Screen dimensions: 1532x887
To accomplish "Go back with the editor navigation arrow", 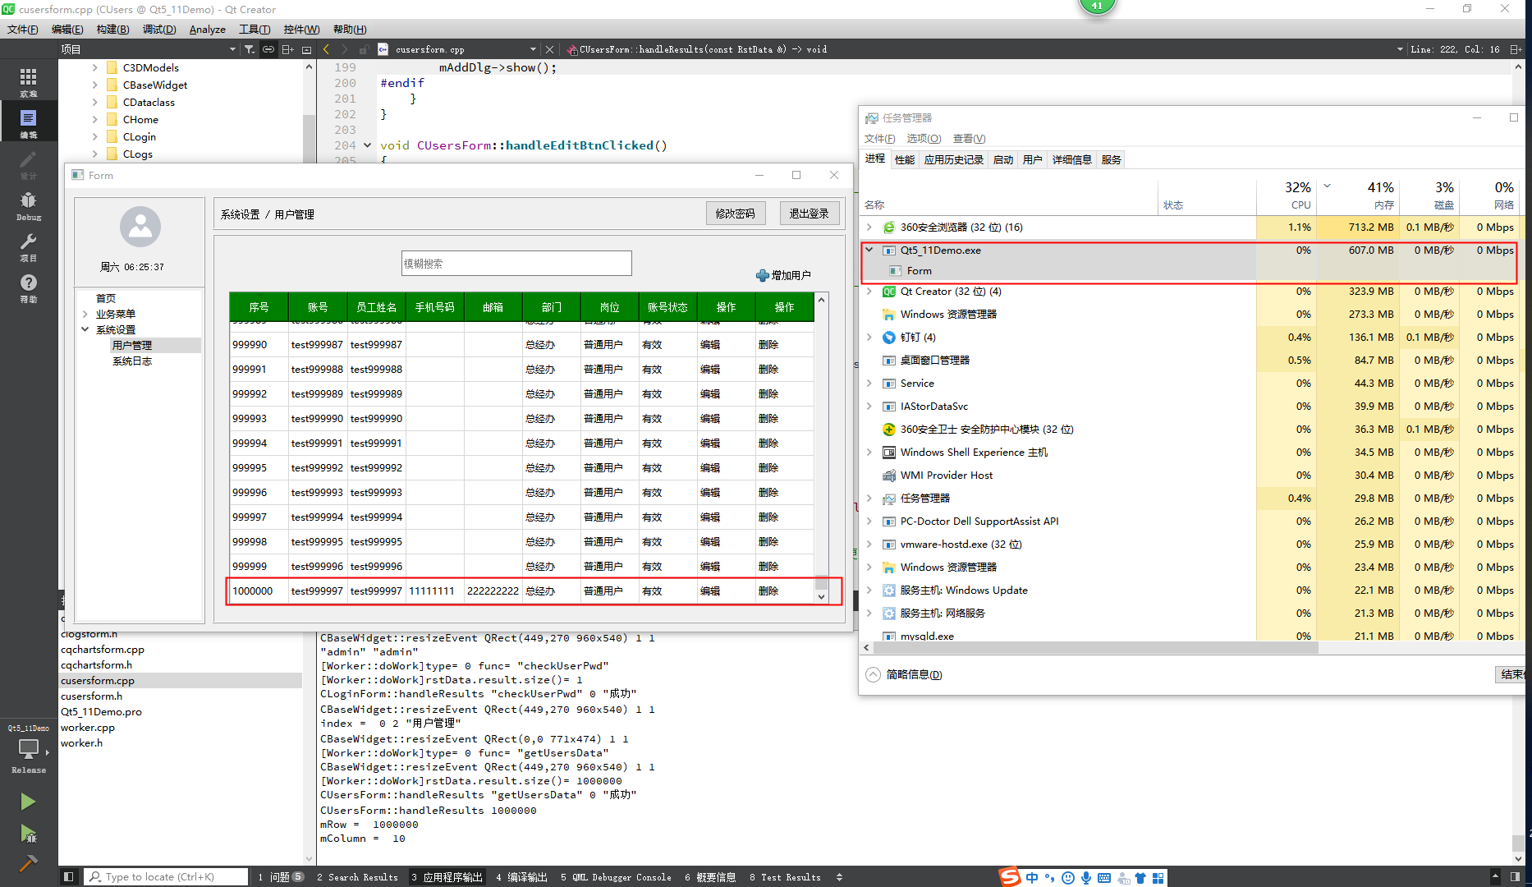I will point(326,49).
